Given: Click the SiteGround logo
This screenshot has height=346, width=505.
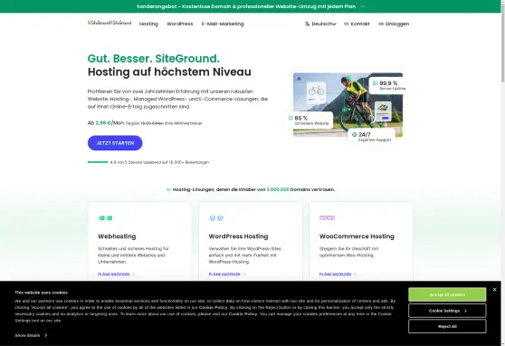Looking at the screenshot, I should (110, 23).
